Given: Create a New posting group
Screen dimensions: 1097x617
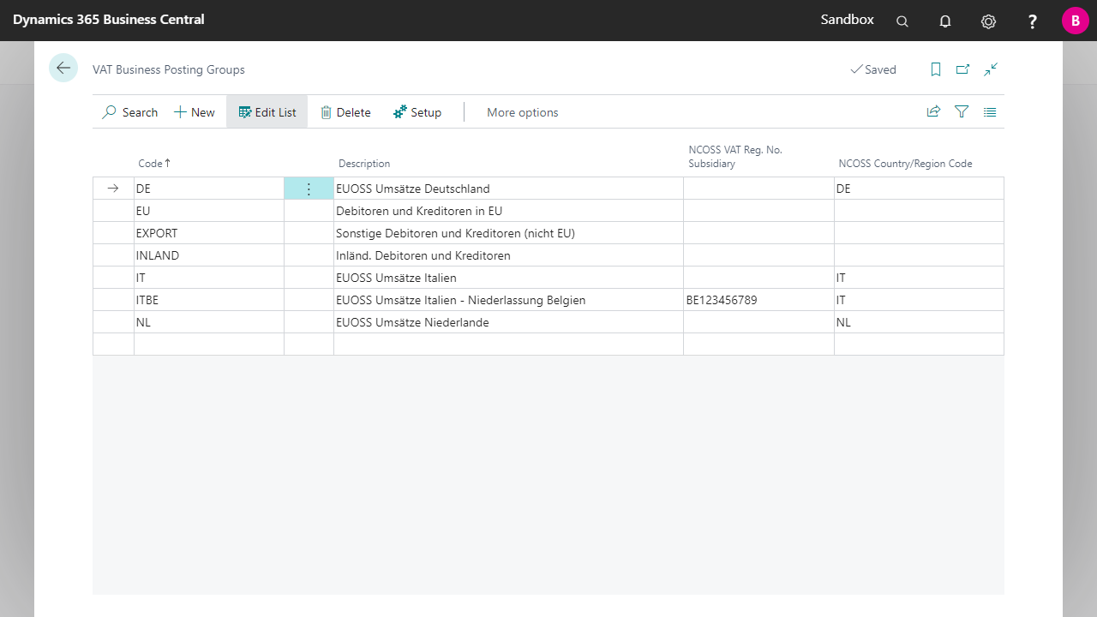Looking at the screenshot, I should [x=195, y=112].
